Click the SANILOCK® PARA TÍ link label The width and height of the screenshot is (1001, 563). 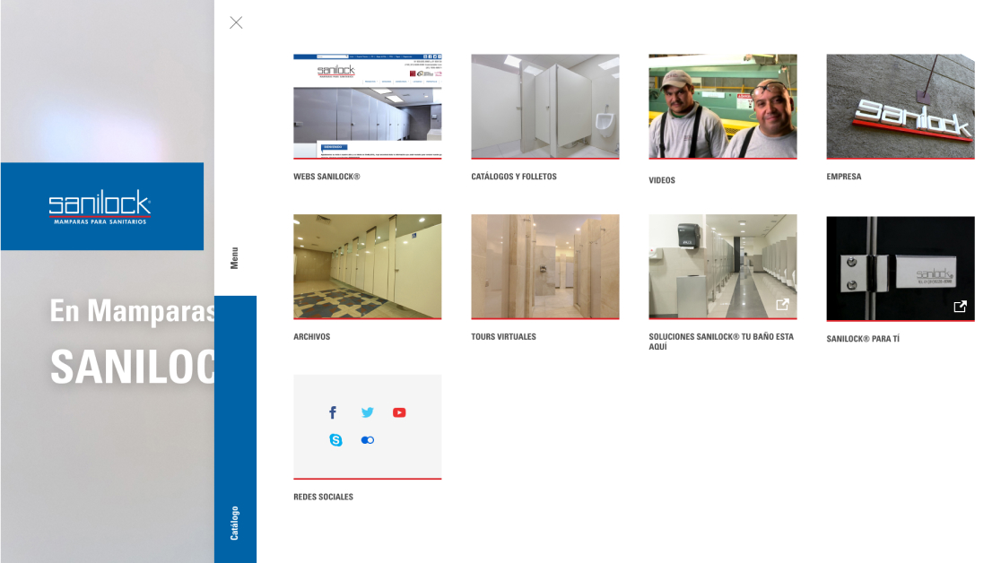[863, 339]
